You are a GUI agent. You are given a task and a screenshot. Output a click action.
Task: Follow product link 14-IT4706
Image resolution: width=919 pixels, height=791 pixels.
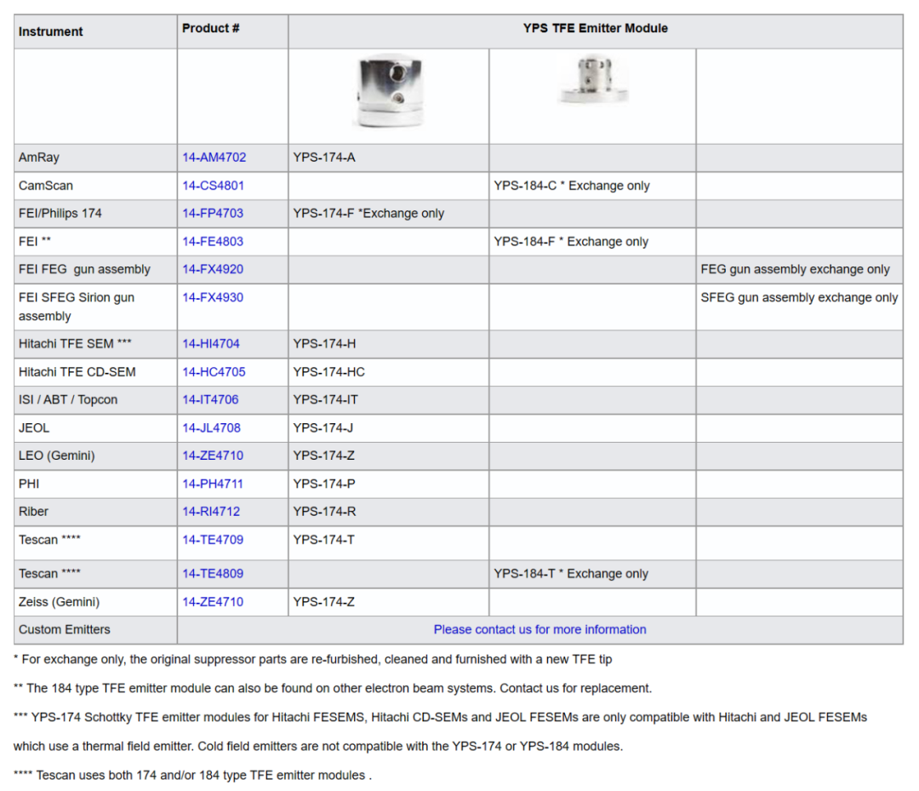(210, 400)
